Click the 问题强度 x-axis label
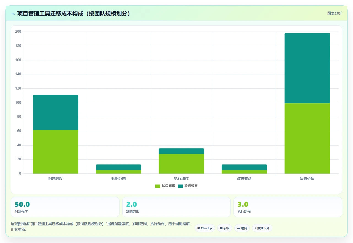Screen dimensions: 353x243 click(56, 178)
